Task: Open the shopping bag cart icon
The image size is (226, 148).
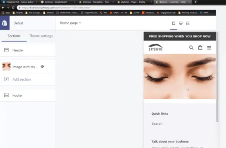Action: pos(200,47)
